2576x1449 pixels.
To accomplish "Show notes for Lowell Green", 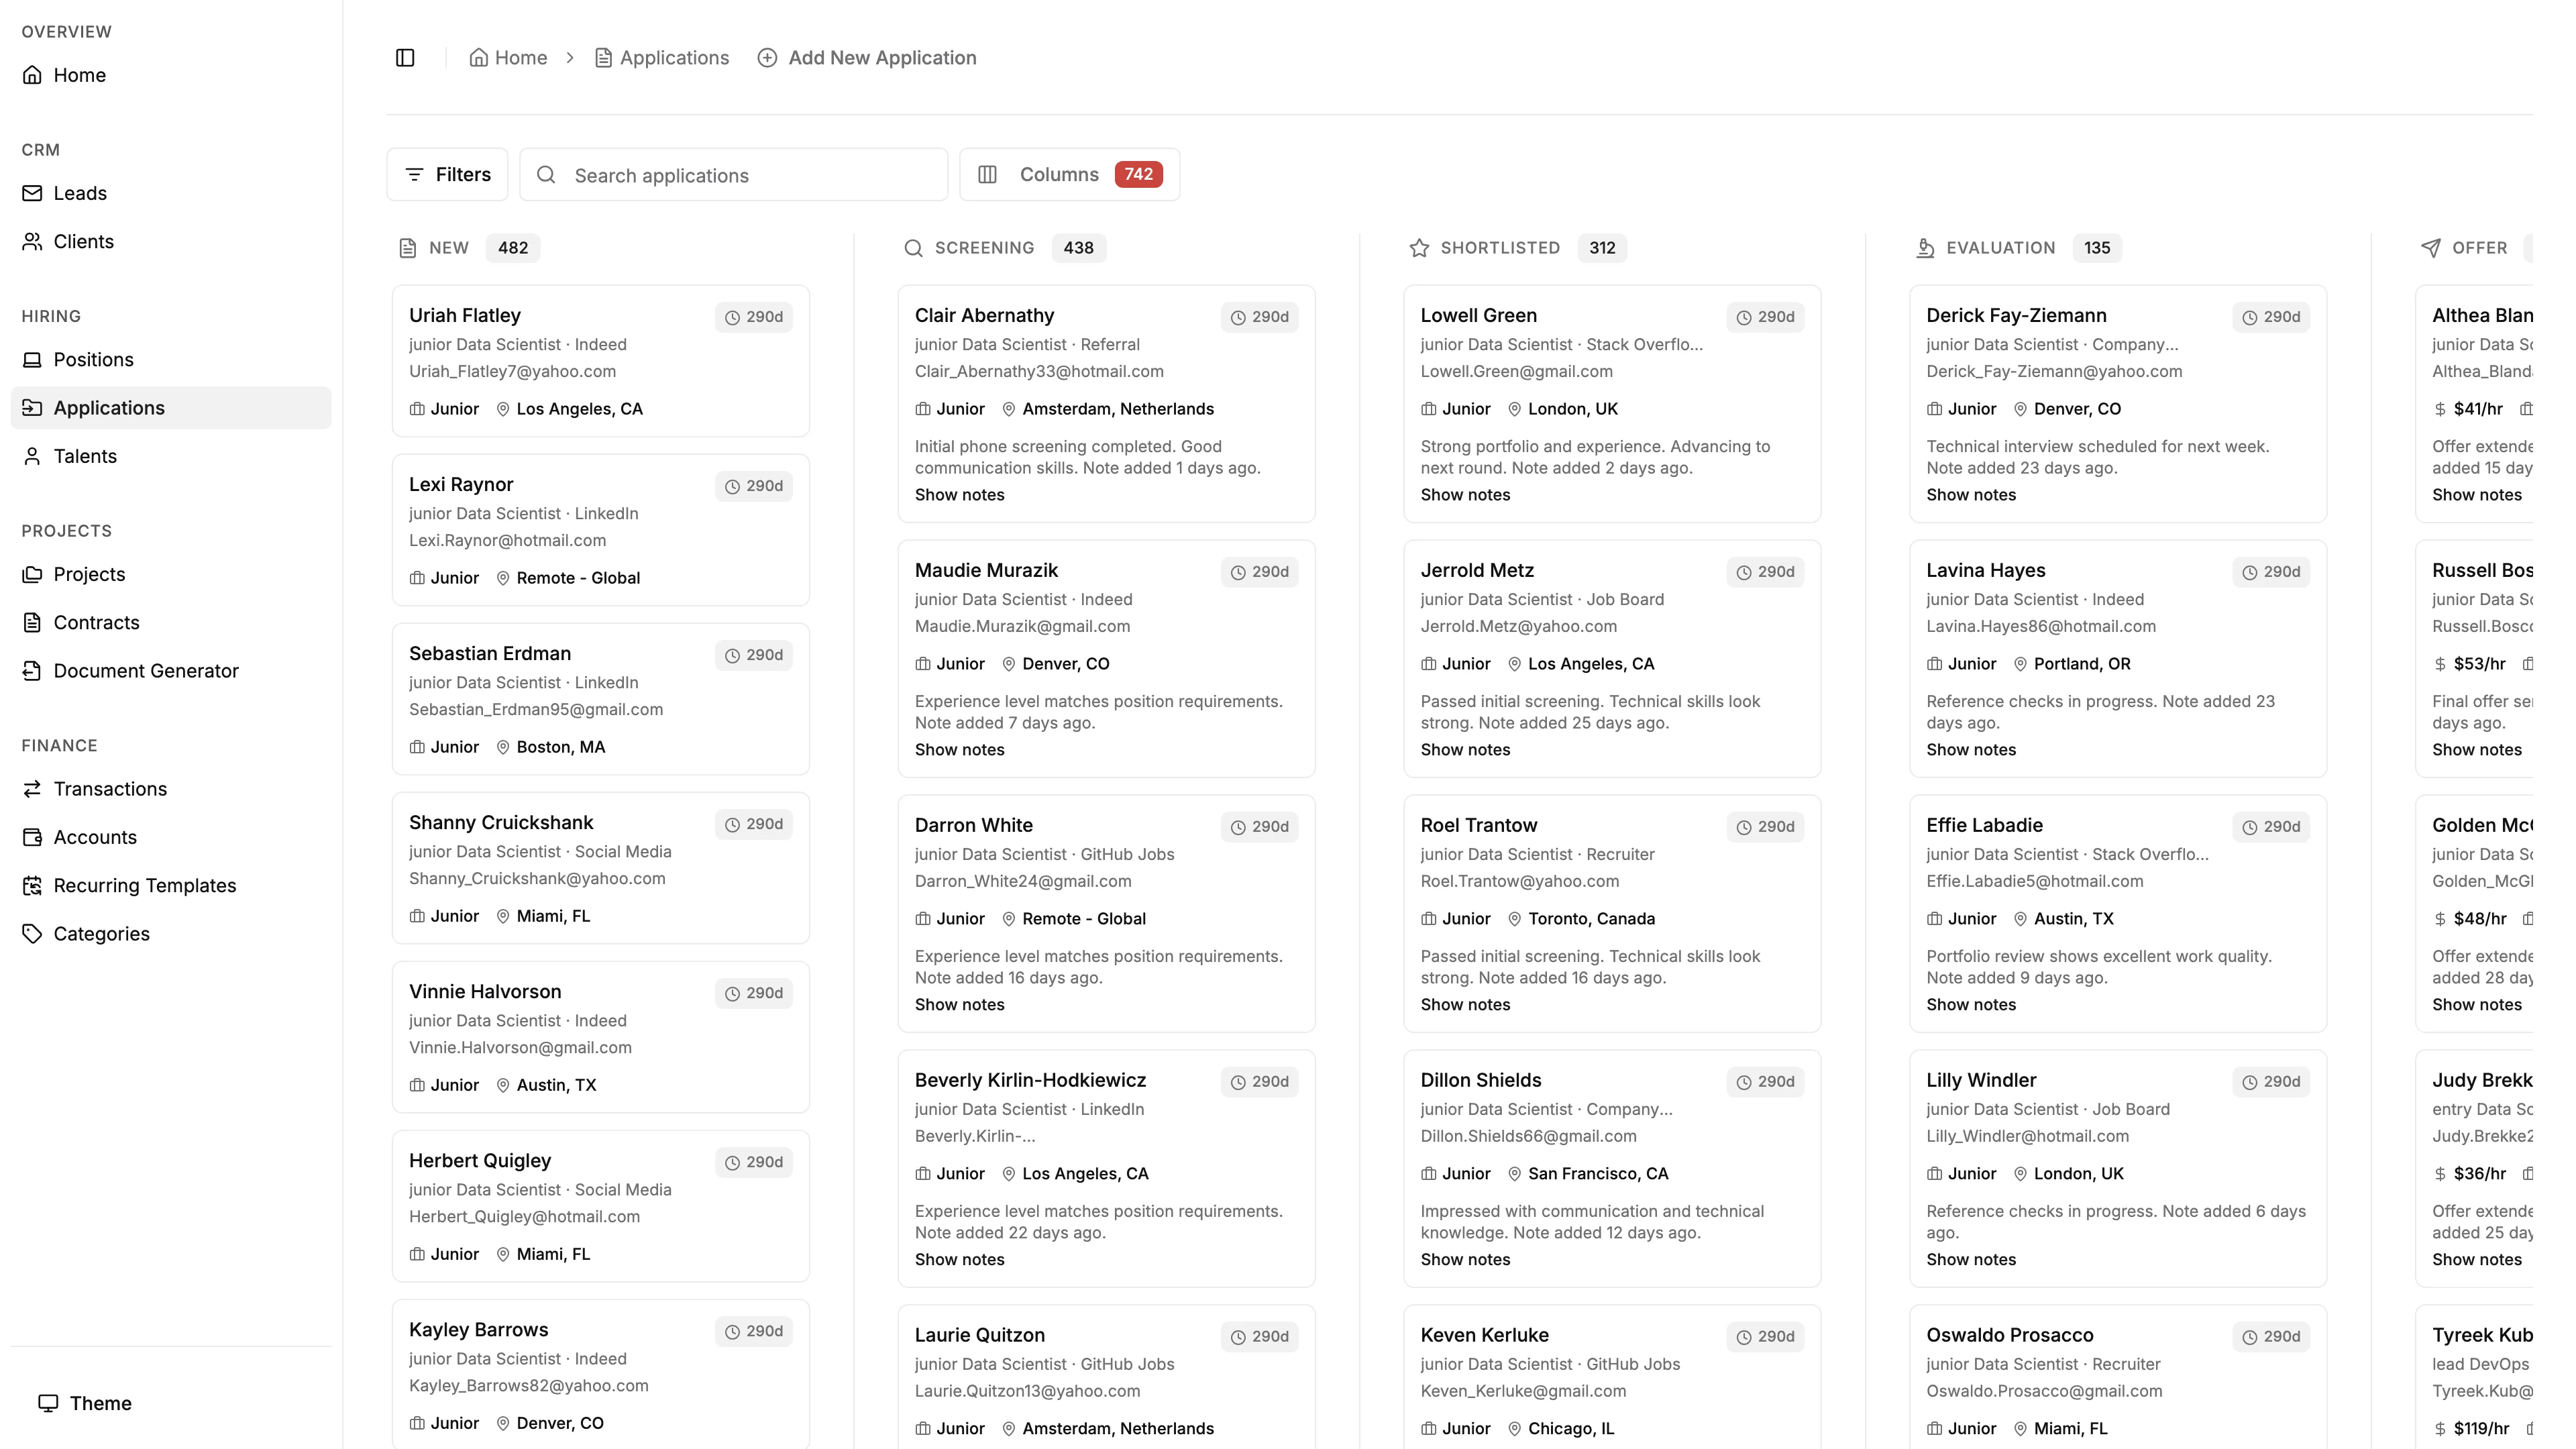I will point(1466,495).
